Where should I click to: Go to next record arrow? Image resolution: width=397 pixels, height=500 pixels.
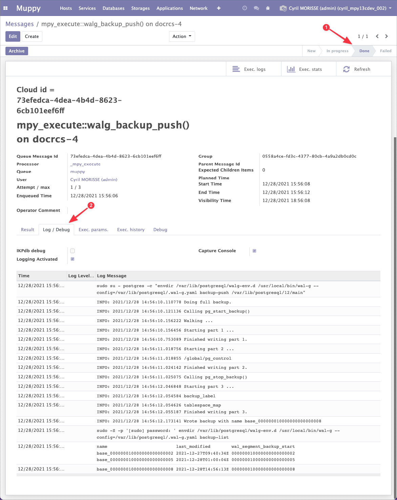point(386,36)
